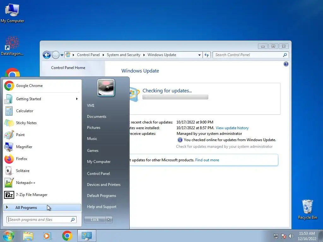
Task: Open the Recycle Bin desktop icon
Action: (307, 209)
